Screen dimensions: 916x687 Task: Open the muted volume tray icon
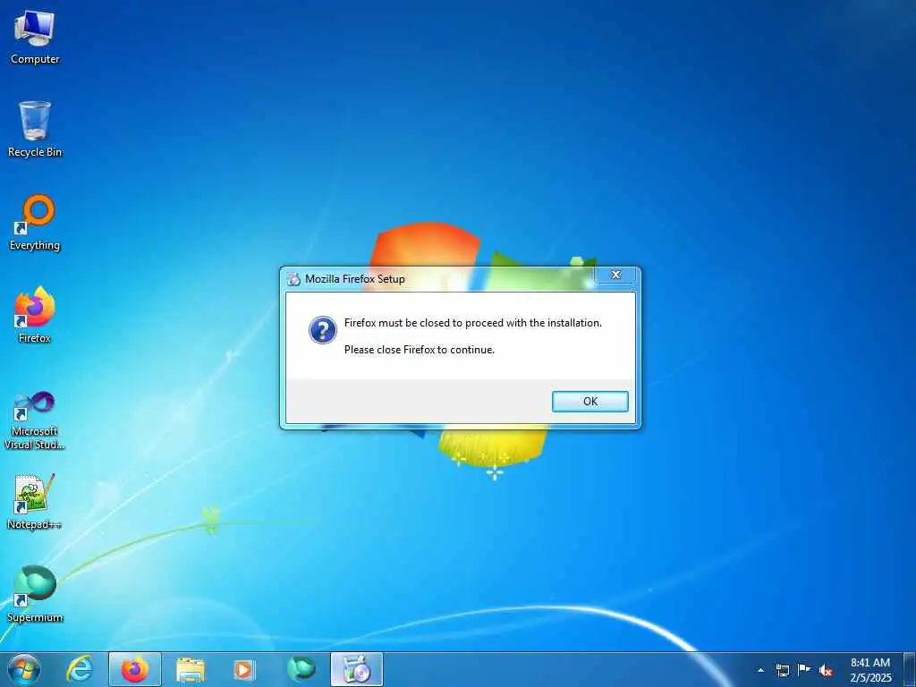pos(826,670)
